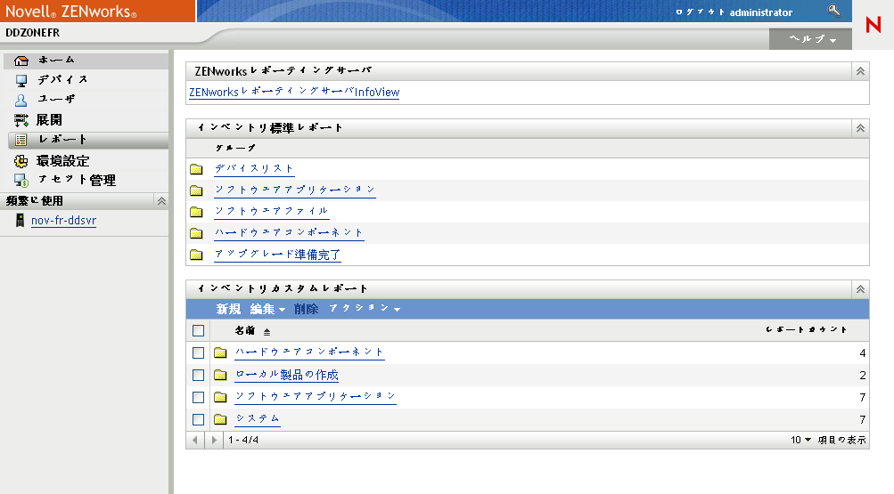894x494 pixels.
Task: Select アセット管理 in the sidebar menu
Action: [77, 181]
